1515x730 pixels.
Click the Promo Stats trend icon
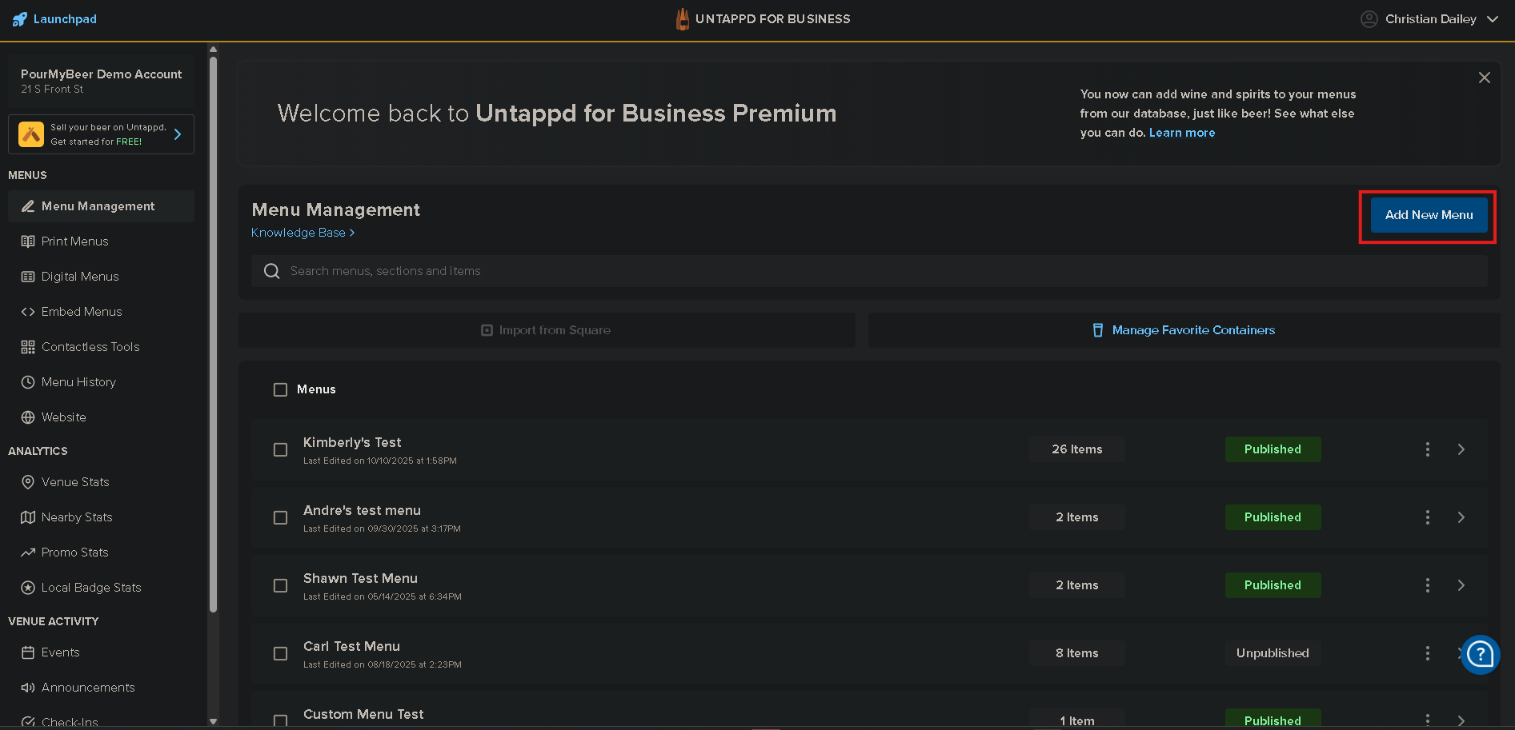28,552
